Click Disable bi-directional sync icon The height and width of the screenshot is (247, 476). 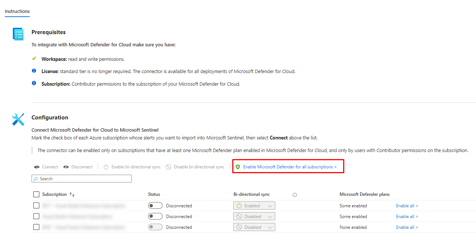(168, 167)
